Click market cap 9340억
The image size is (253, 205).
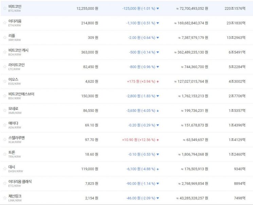click(x=240, y=169)
